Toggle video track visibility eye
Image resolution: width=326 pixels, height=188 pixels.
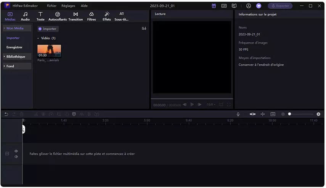16,151
